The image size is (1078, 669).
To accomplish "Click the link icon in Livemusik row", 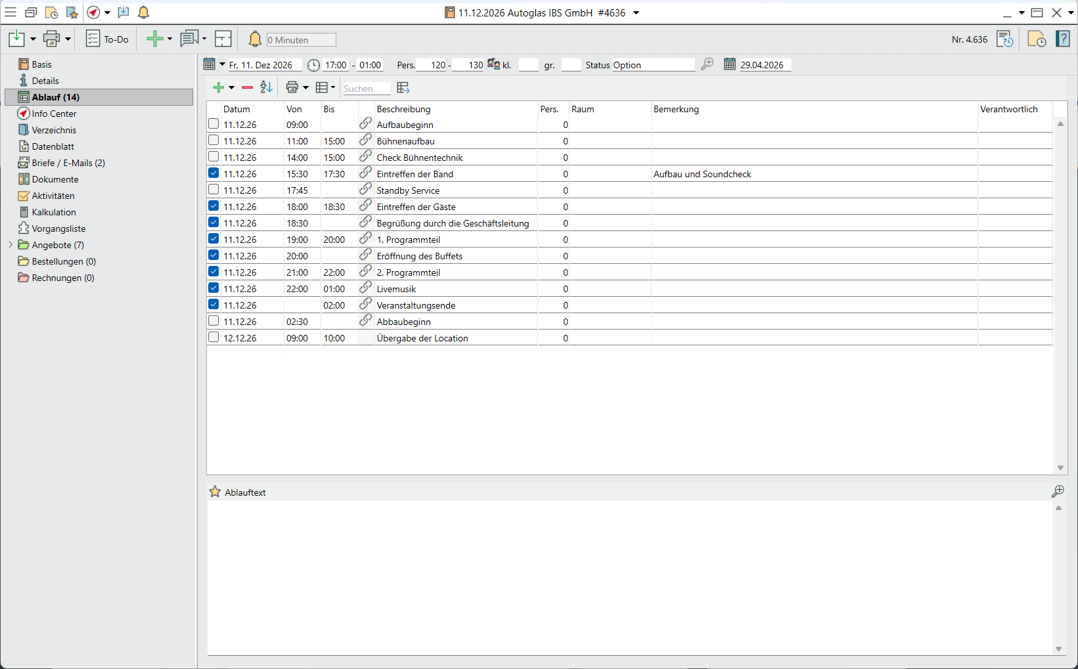I will 366,288.
